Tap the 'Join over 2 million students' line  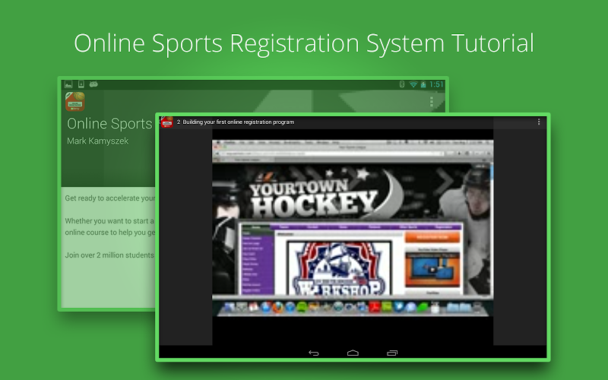coord(109,255)
